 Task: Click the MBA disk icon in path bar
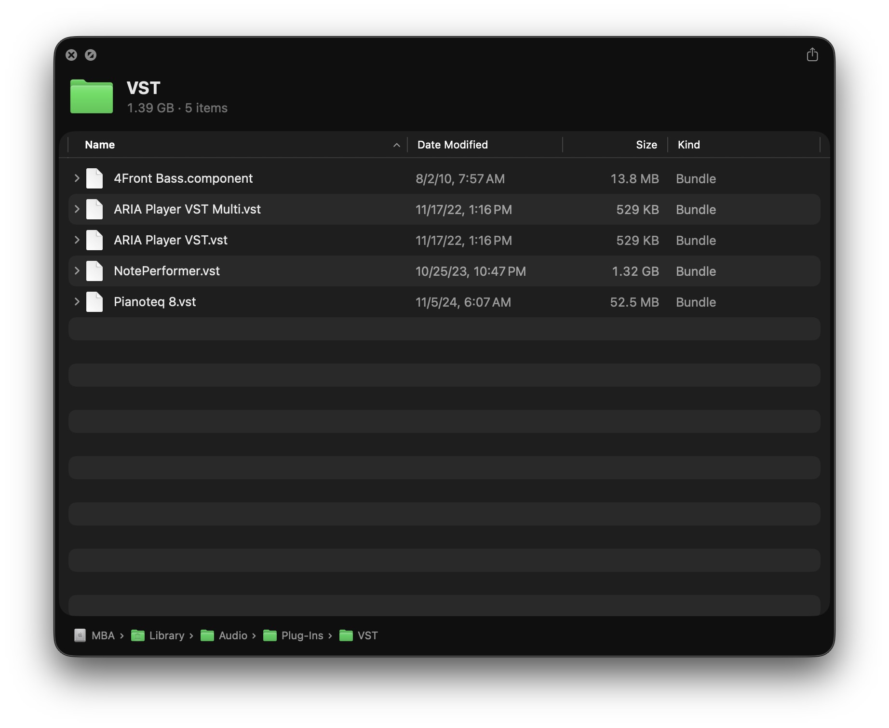[x=80, y=635]
